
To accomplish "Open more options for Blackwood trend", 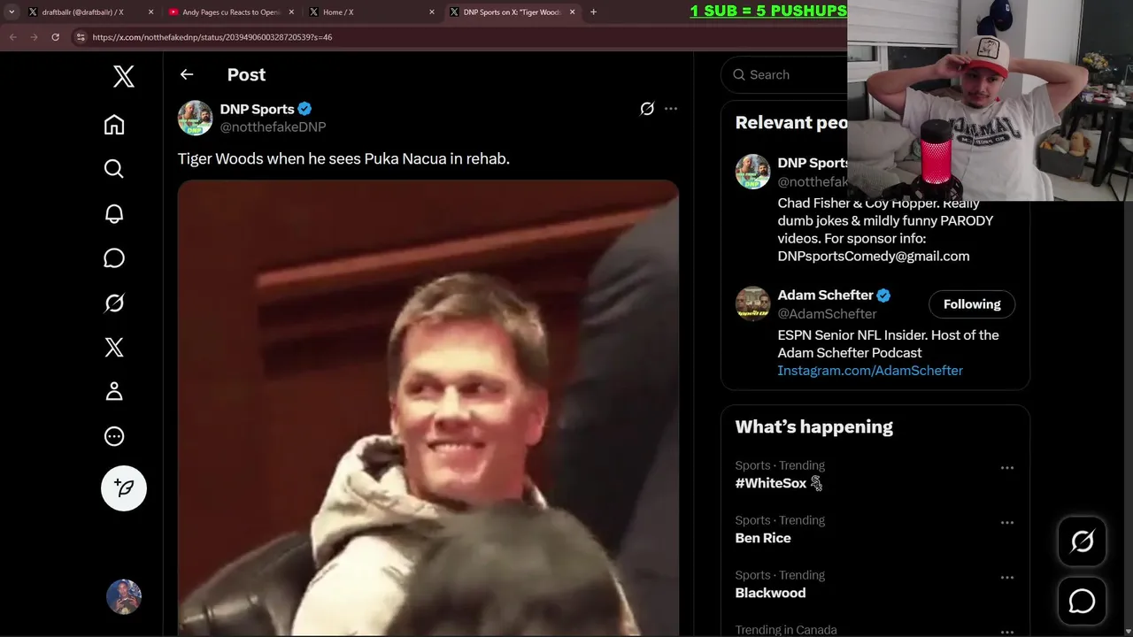I will click(x=1007, y=578).
